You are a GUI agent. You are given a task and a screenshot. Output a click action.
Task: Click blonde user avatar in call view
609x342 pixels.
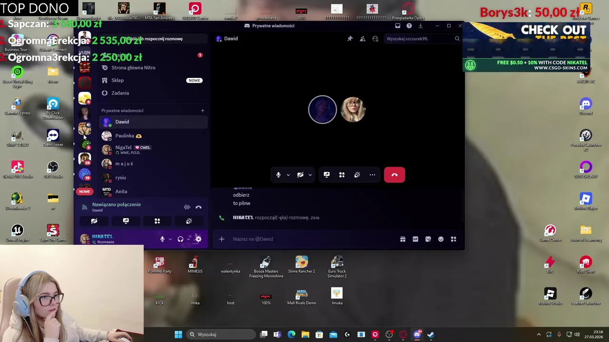coord(353,109)
